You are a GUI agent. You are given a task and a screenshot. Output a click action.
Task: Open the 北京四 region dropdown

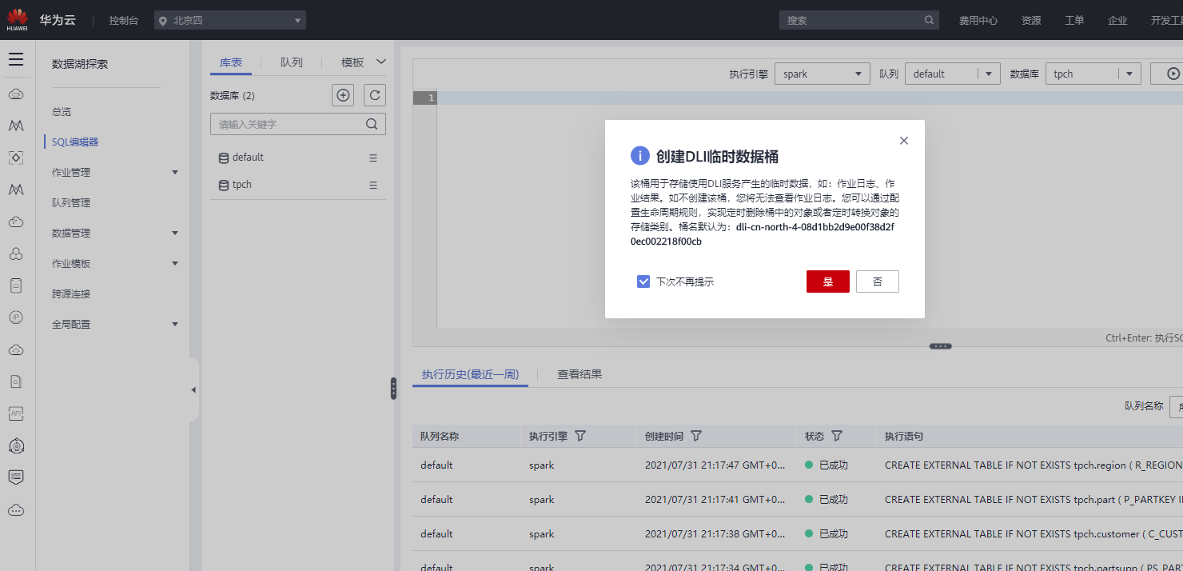(x=230, y=21)
